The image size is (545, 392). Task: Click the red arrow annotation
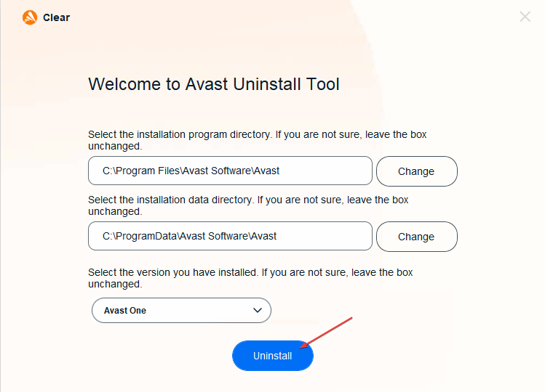coord(326,332)
